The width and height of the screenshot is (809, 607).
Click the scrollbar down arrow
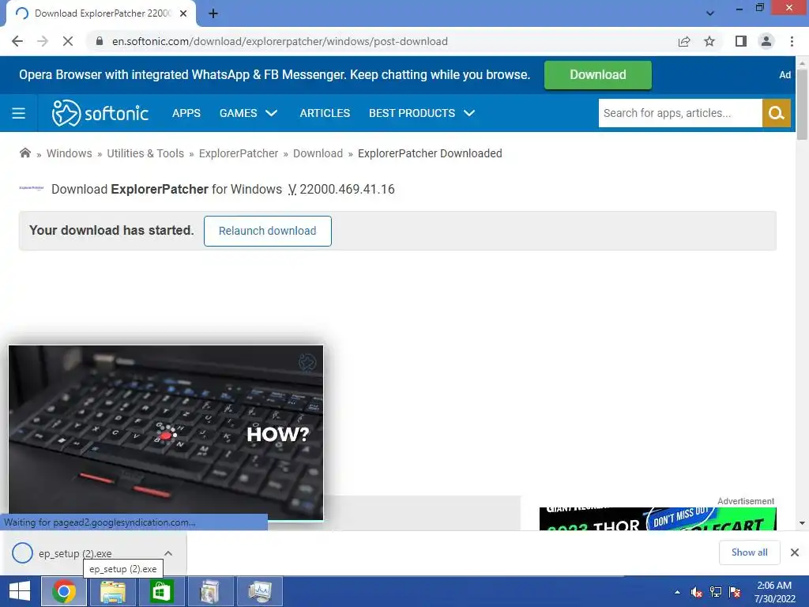point(802,523)
